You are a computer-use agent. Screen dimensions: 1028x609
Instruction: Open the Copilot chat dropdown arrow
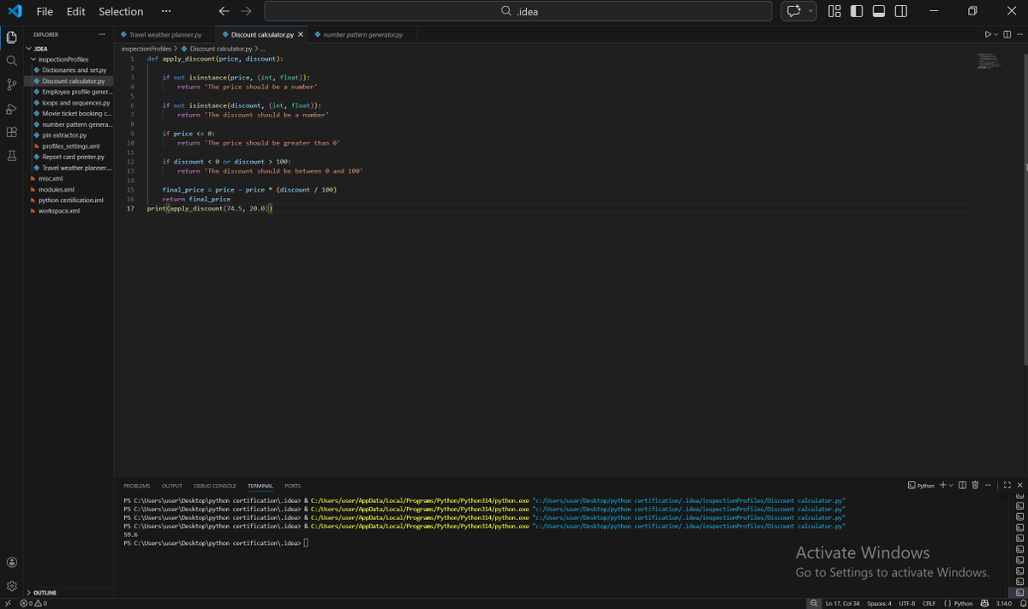[810, 11]
